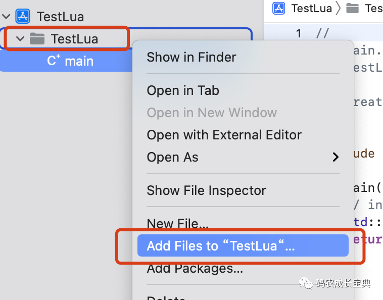Click line number 1 in editor gutter
The image size is (383, 300).
(298, 33)
